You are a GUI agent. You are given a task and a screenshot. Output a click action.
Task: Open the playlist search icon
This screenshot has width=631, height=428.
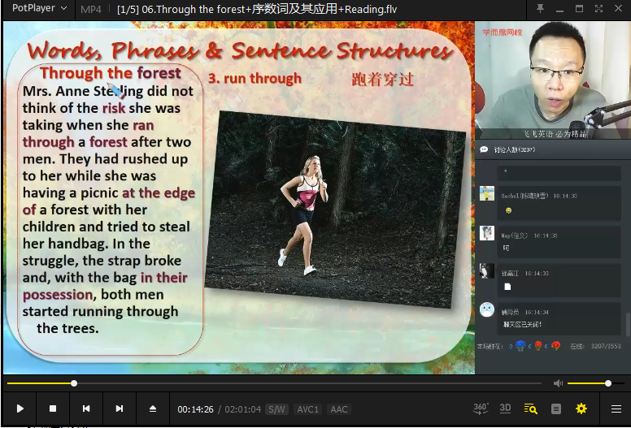coord(531,409)
